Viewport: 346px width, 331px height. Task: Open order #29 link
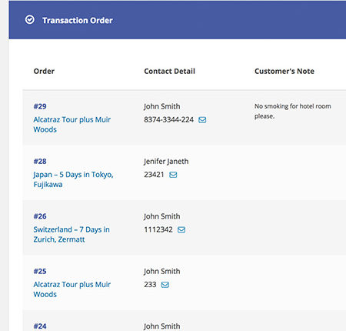pos(40,106)
